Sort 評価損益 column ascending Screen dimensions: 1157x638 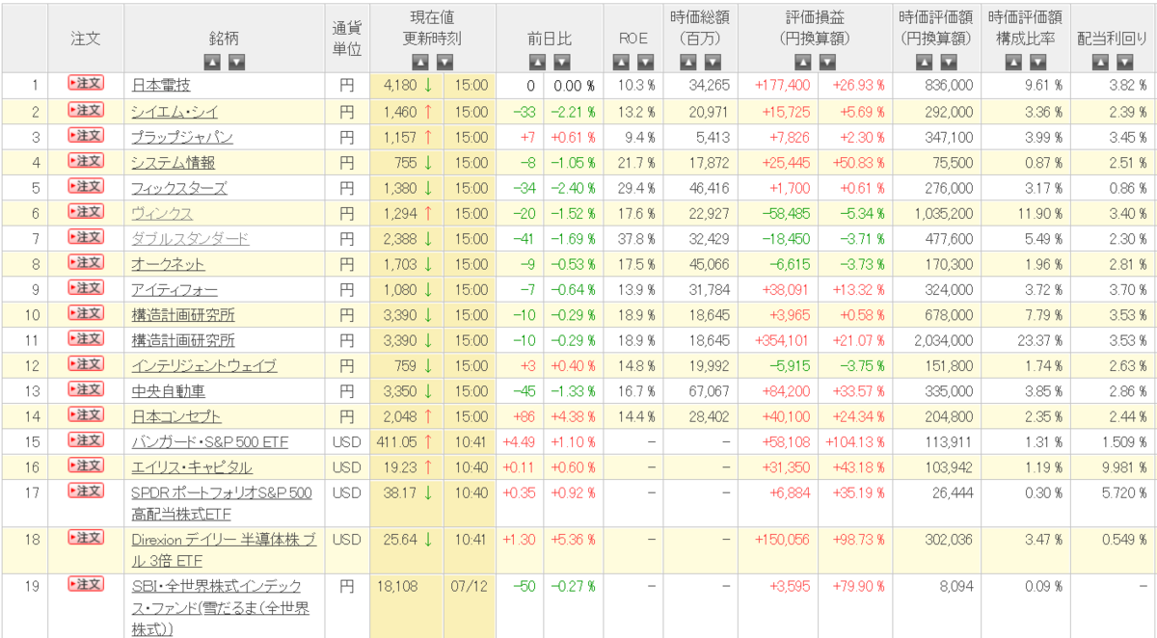pos(804,63)
